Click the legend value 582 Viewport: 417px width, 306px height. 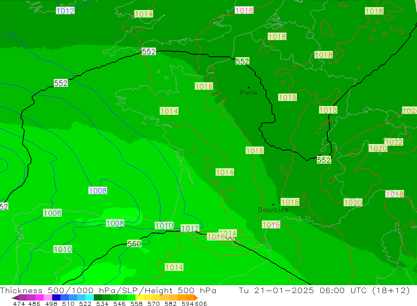coord(171,304)
